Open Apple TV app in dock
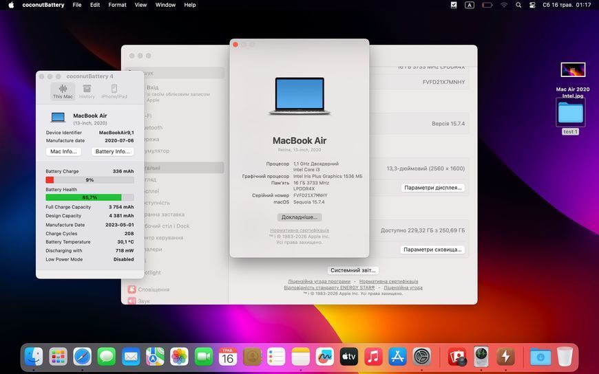The width and height of the screenshot is (599, 374). click(x=349, y=357)
